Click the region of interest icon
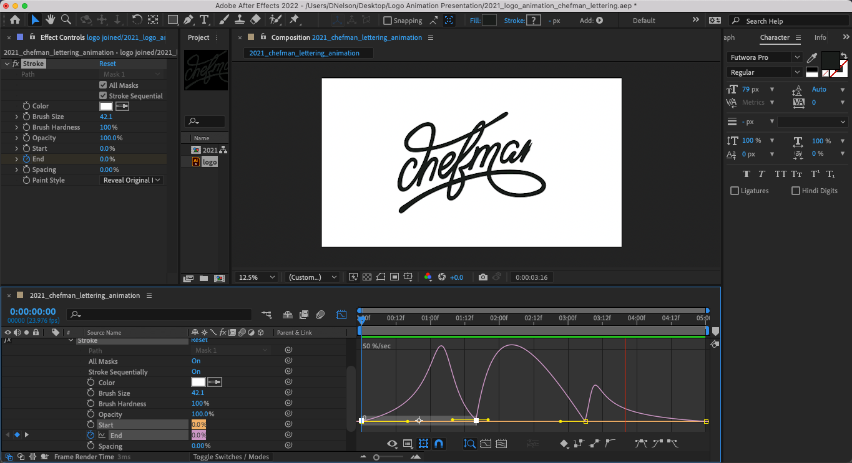852x463 pixels. click(394, 277)
